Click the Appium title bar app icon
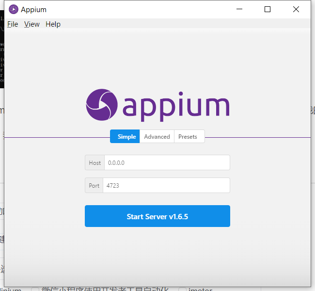The width and height of the screenshot is (315, 291). [14, 9]
